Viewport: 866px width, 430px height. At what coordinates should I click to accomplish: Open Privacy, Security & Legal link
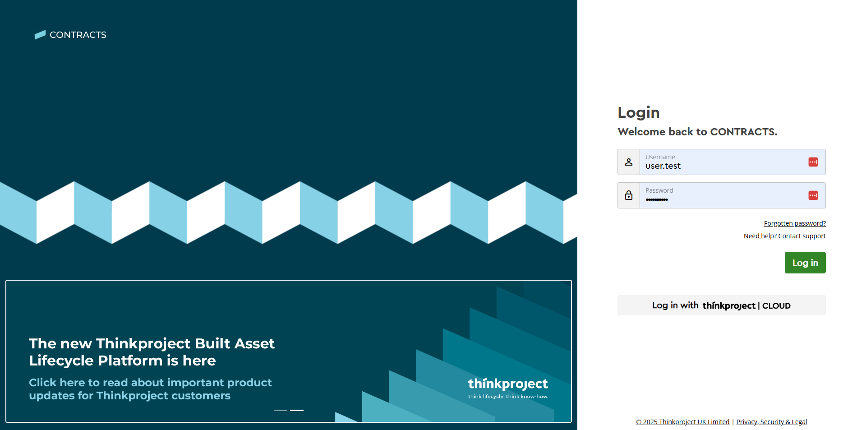click(x=772, y=422)
